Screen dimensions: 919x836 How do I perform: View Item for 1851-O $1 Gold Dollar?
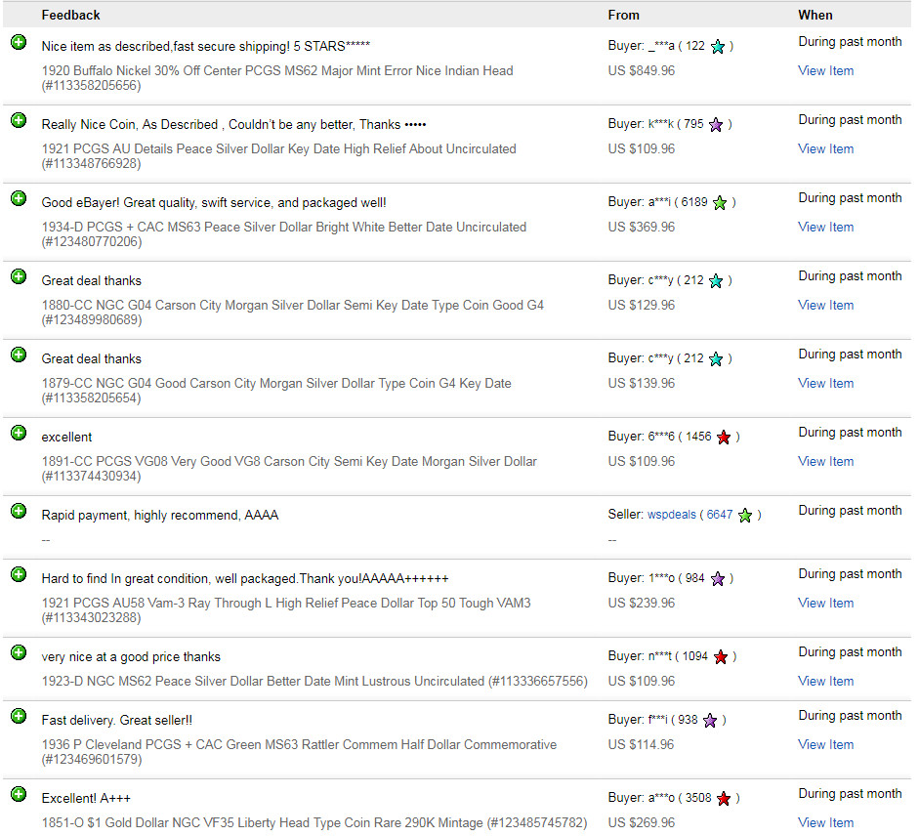click(825, 822)
